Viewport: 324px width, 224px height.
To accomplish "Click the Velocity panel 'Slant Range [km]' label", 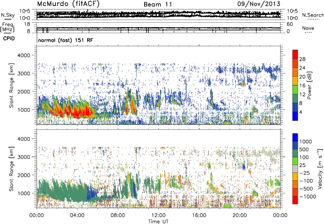I will 11,169.
